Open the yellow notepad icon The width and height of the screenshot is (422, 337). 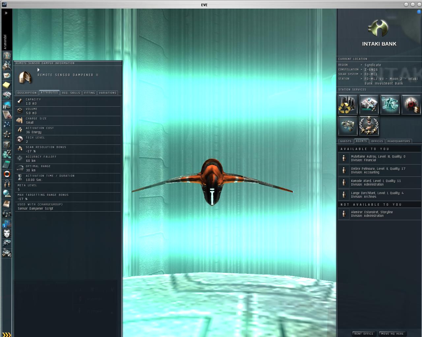tap(7, 85)
